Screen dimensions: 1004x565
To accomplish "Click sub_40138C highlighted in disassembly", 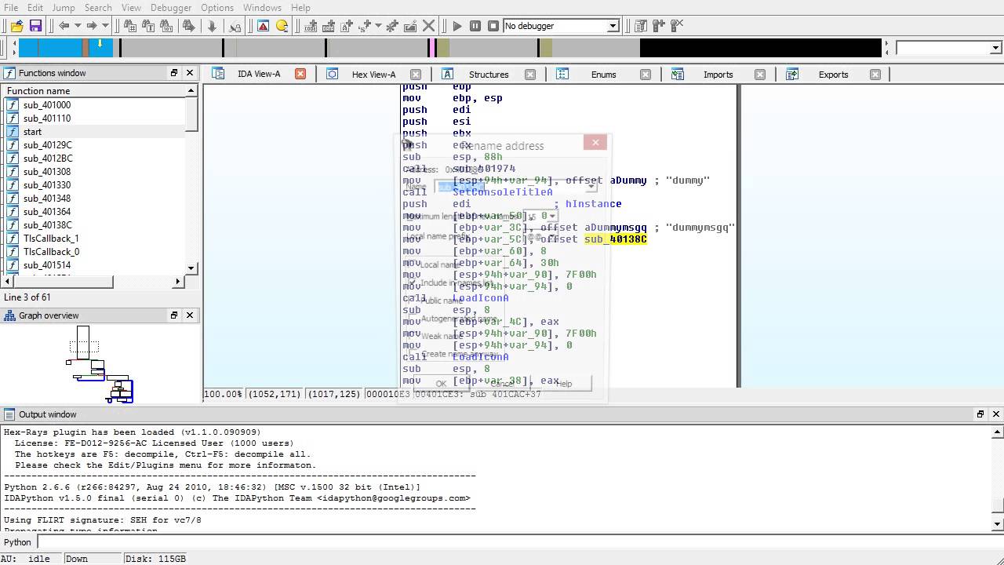I will pos(616,239).
